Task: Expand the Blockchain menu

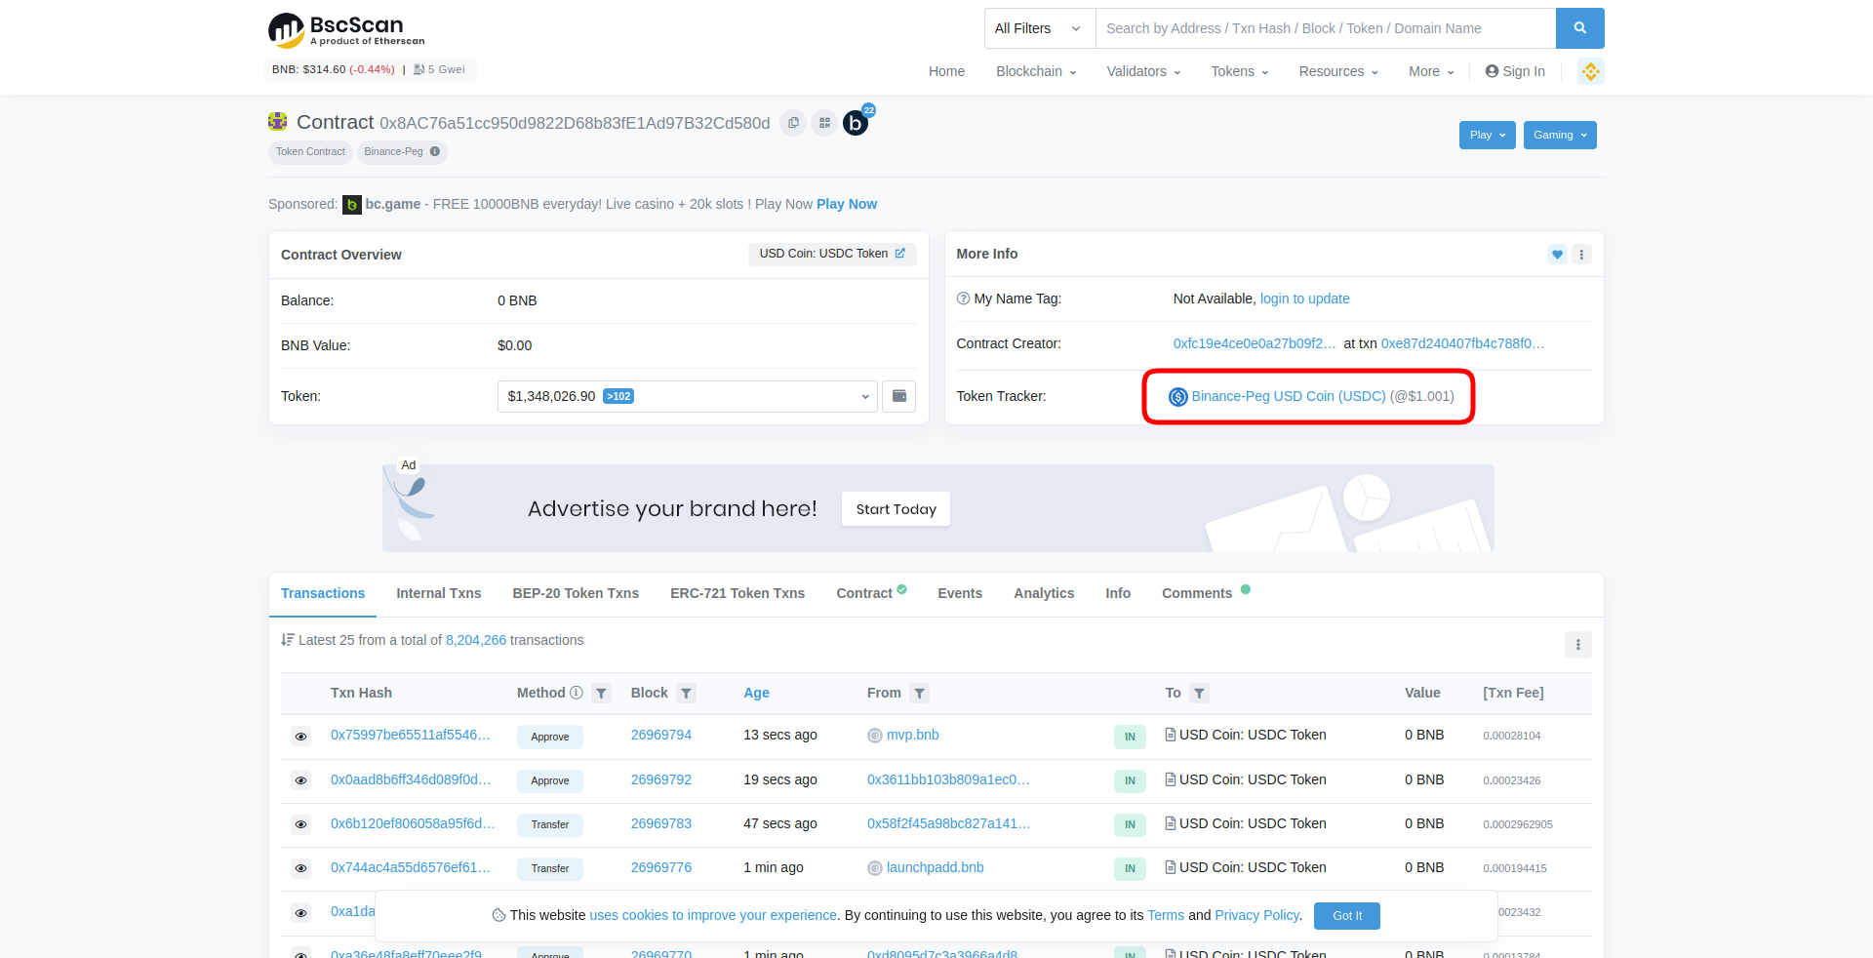Action: point(1036,71)
